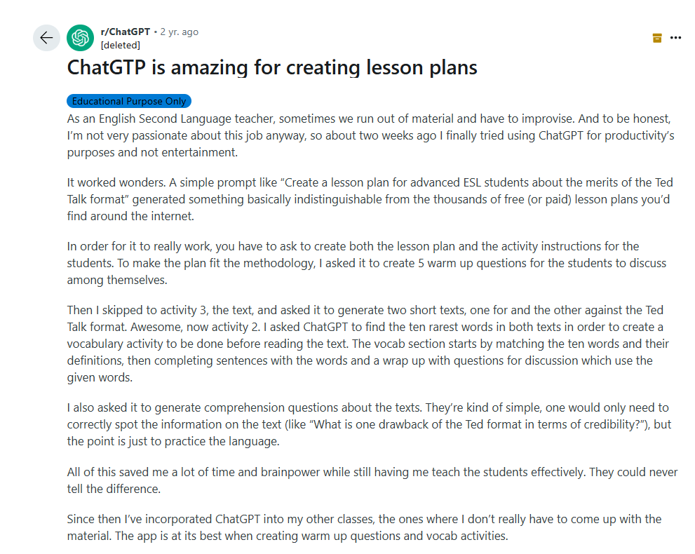Open the three-dot post options menu

point(675,38)
